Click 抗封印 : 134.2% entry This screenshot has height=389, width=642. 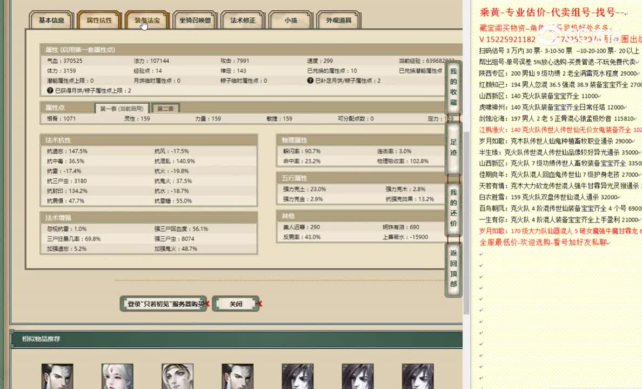point(67,191)
